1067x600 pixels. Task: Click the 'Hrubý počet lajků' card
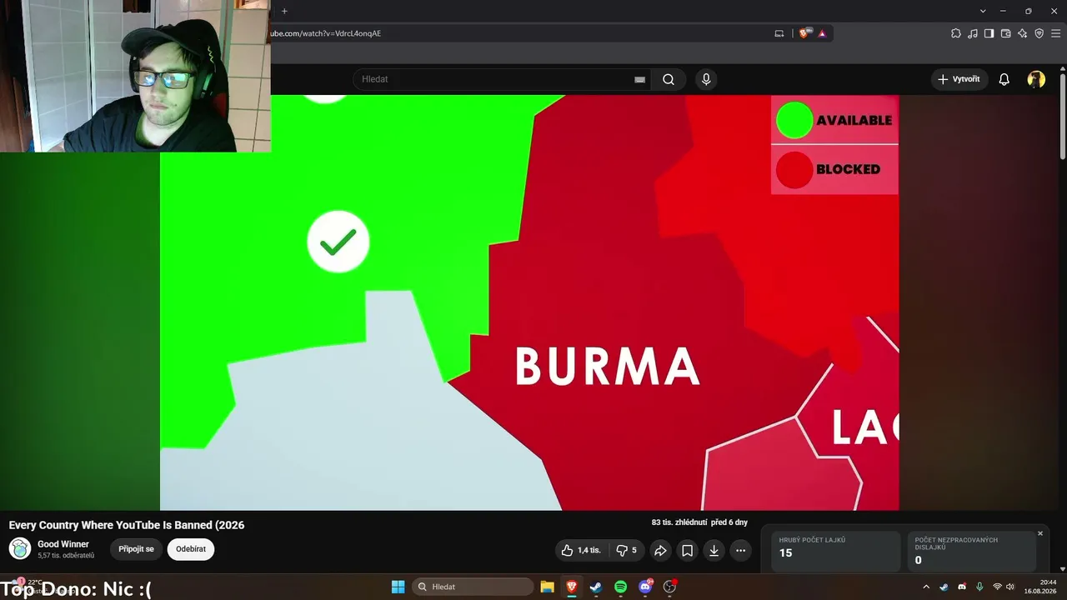pyautogui.click(x=835, y=552)
